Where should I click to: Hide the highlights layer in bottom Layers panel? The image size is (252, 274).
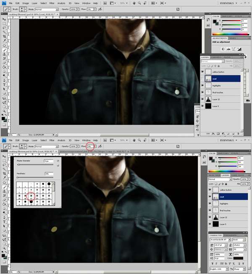coord(210,203)
